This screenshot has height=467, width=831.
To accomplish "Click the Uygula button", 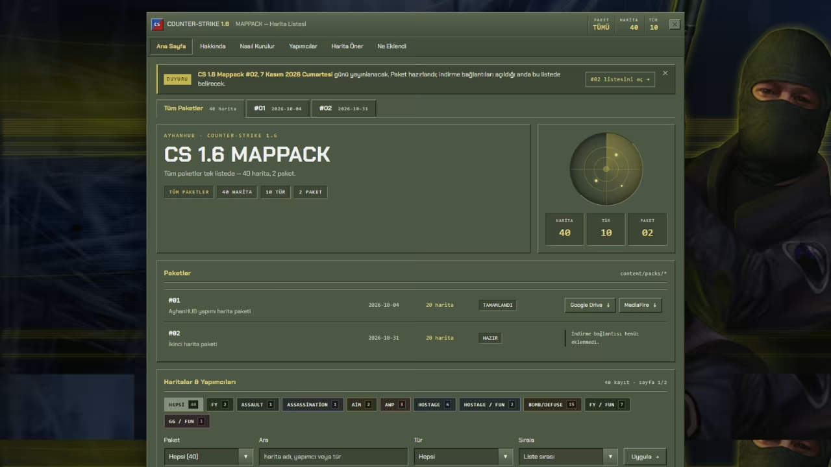I will tap(645, 457).
